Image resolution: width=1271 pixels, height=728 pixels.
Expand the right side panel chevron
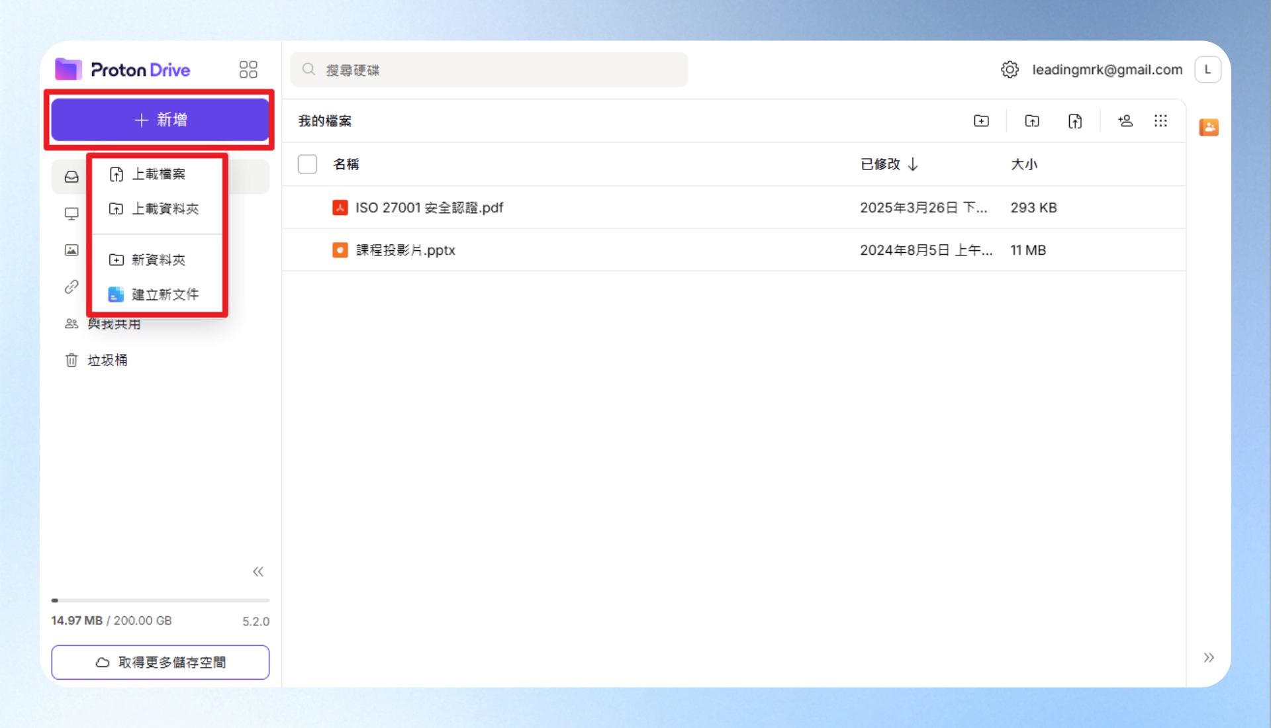click(x=1209, y=657)
